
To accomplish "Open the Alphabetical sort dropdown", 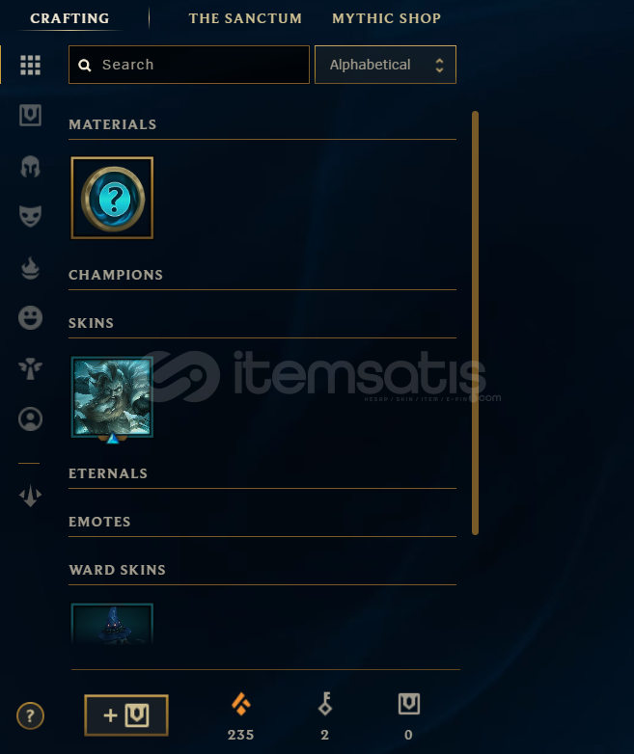I will pyautogui.click(x=385, y=65).
